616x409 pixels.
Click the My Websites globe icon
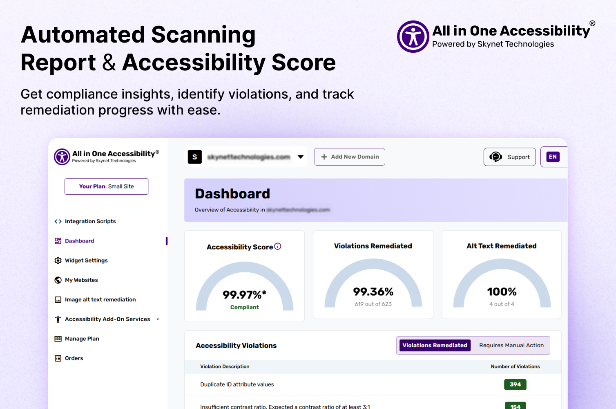pos(58,280)
